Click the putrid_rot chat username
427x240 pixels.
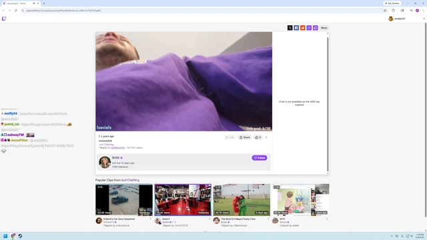12,124
